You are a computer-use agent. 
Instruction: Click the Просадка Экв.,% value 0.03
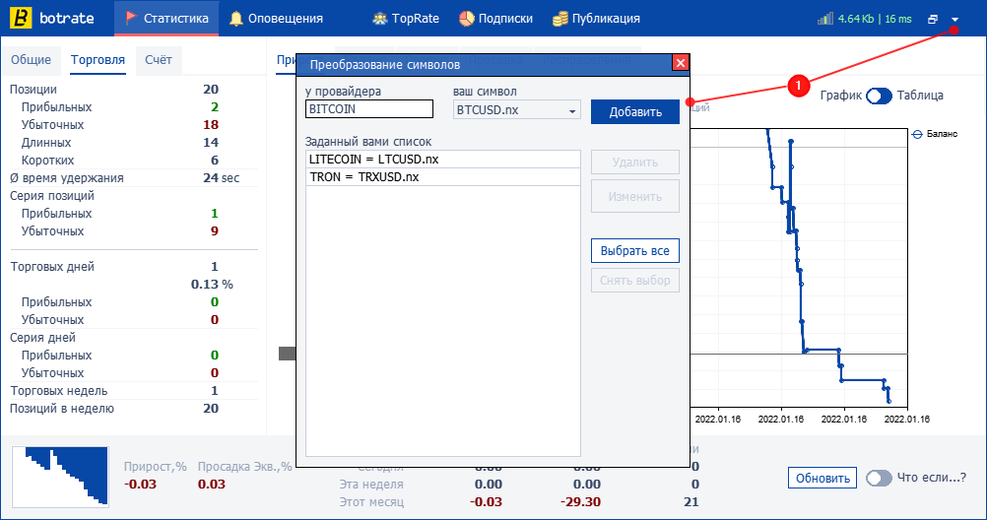coord(212,485)
